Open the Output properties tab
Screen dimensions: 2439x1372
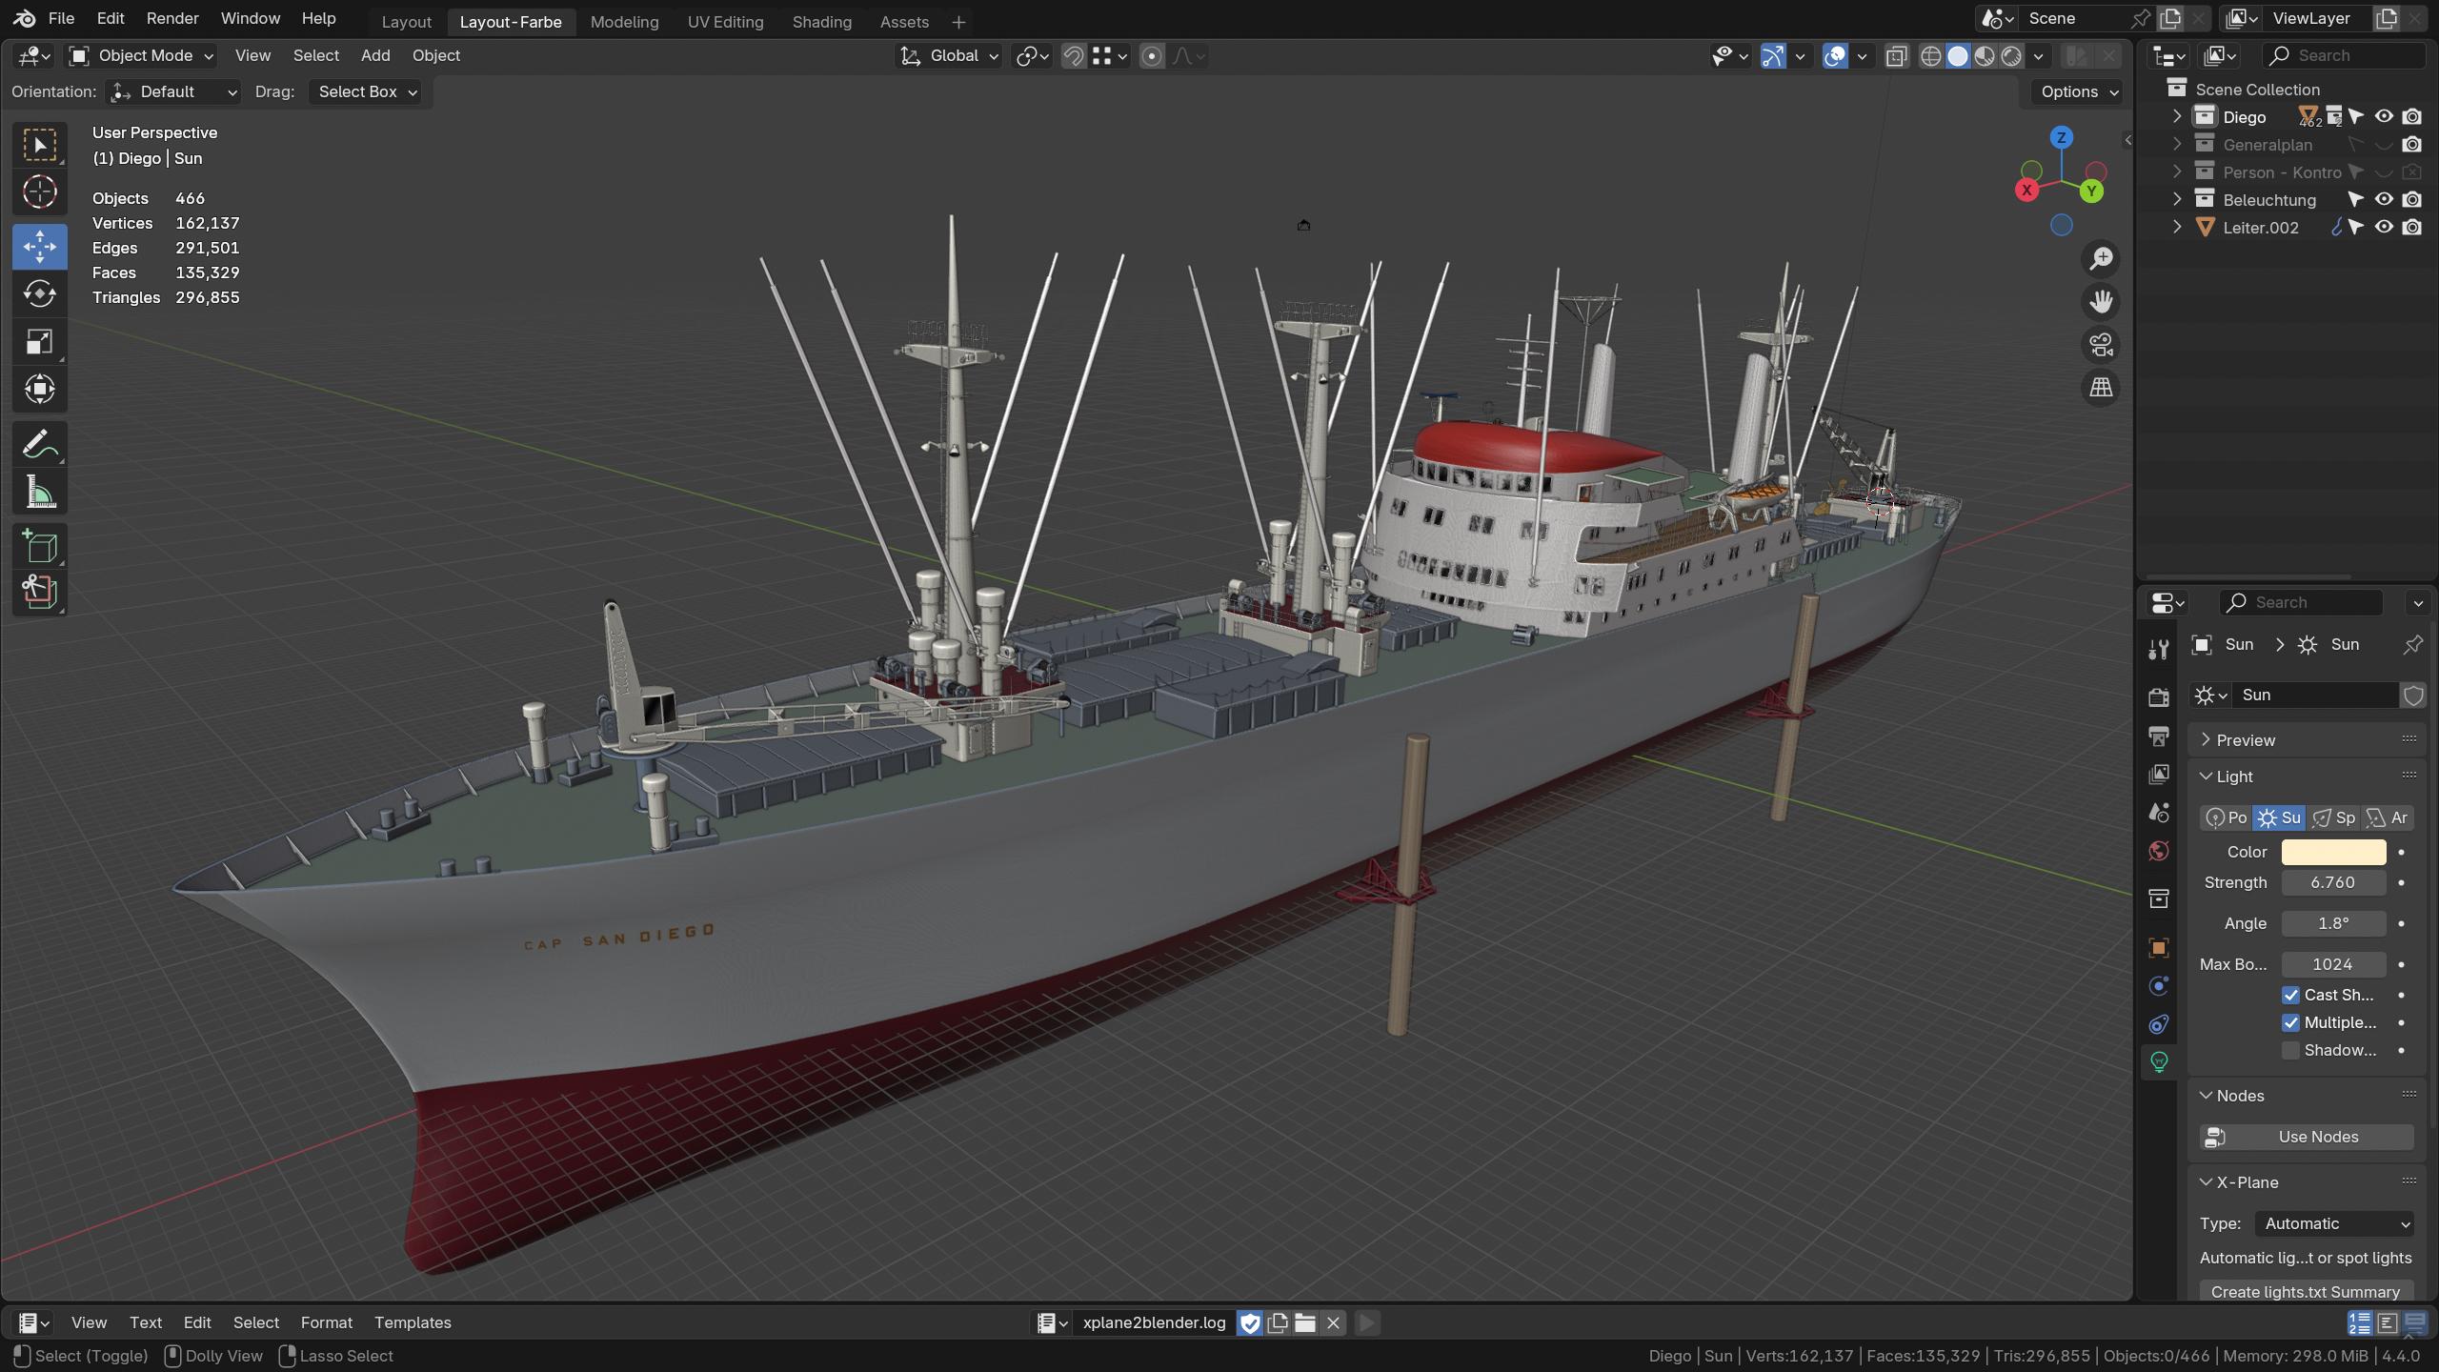2159,736
